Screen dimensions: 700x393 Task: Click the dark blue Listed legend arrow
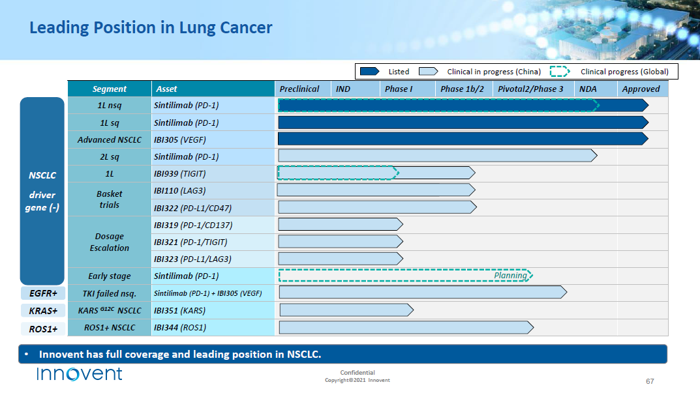[x=370, y=72]
